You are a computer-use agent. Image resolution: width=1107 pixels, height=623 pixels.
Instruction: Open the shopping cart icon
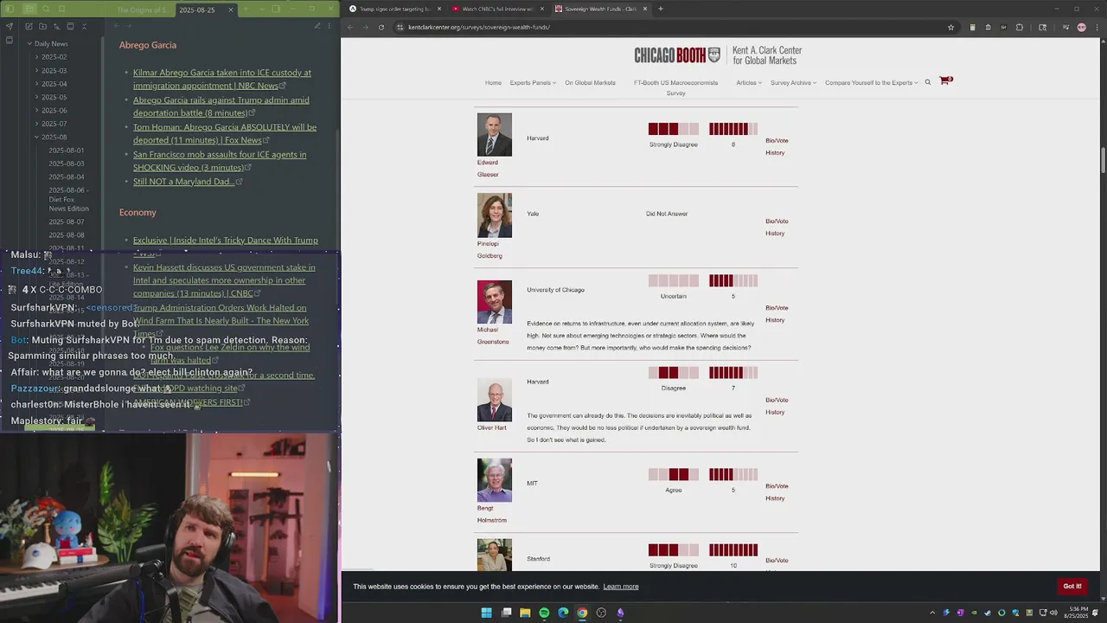[x=944, y=80]
